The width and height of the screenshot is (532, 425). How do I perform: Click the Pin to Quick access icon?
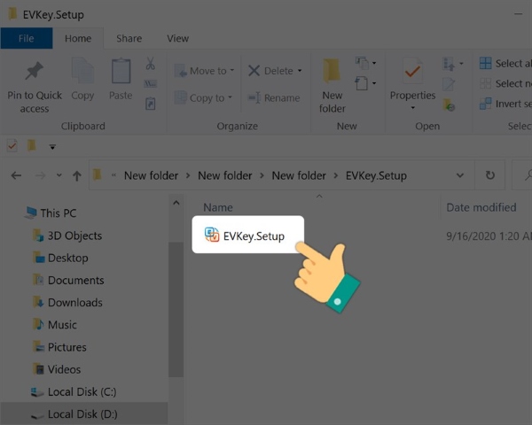pyautogui.click(x=35, y=73)
